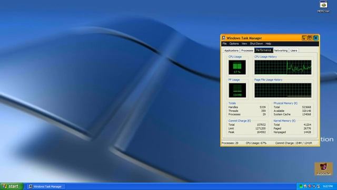337x190 pixels.
Task: Click Physical Memory Available value 320148
Action: [x=306, y=111]
